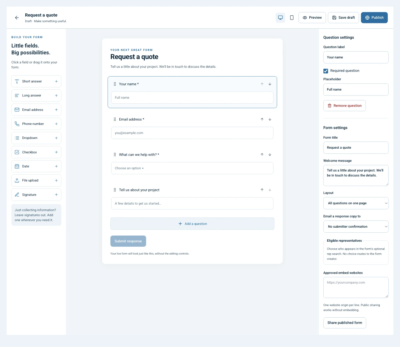400x347 pixels.
Task: Click the Full name form input
Action: [x=192, y=98]
